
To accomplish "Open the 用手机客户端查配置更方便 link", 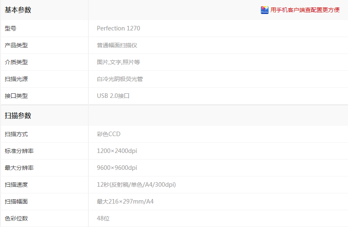I will (x=305, y=10).
